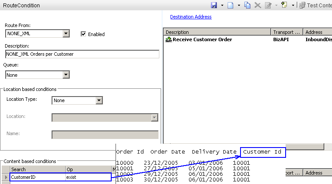
Task: Click the Test Content toolbar button
Action: point(316,5)
